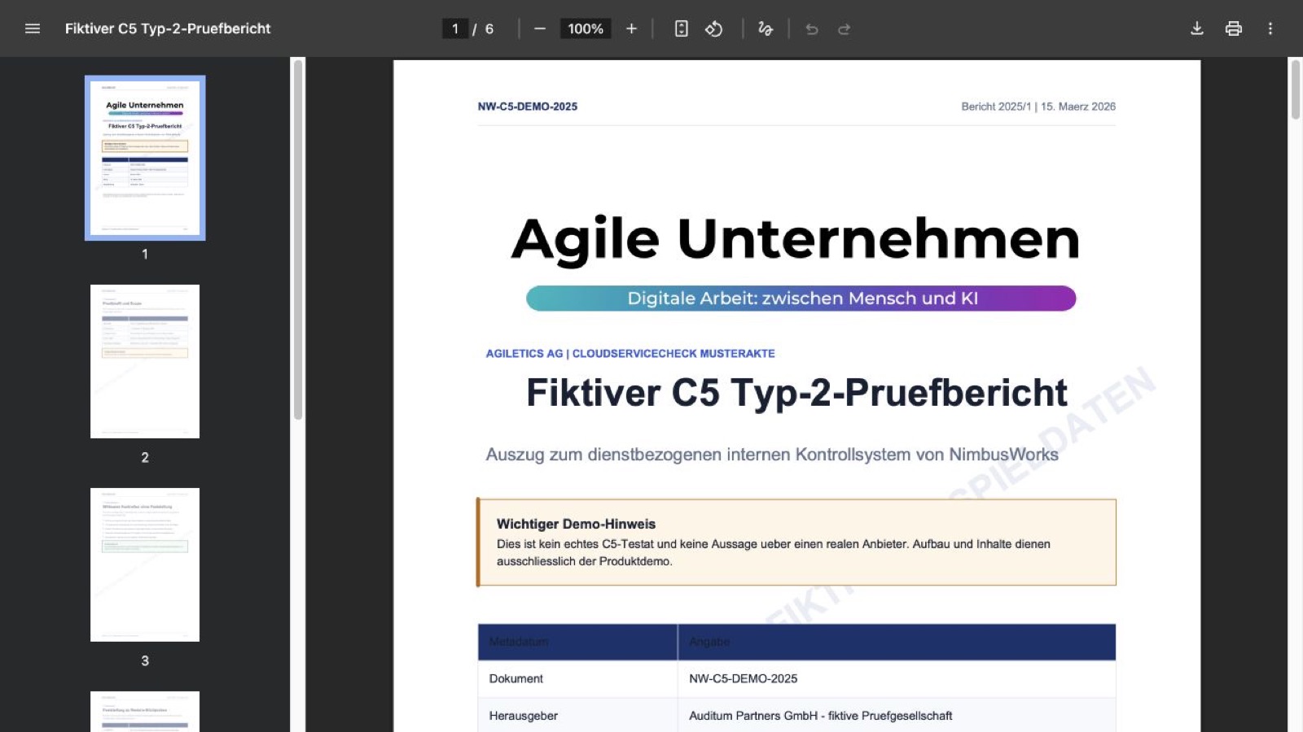Click 'AGILETICS AG | CLOUDSERVICECHECK MUSTERAKTE' text
The image size is (1303, 732).
630,354
